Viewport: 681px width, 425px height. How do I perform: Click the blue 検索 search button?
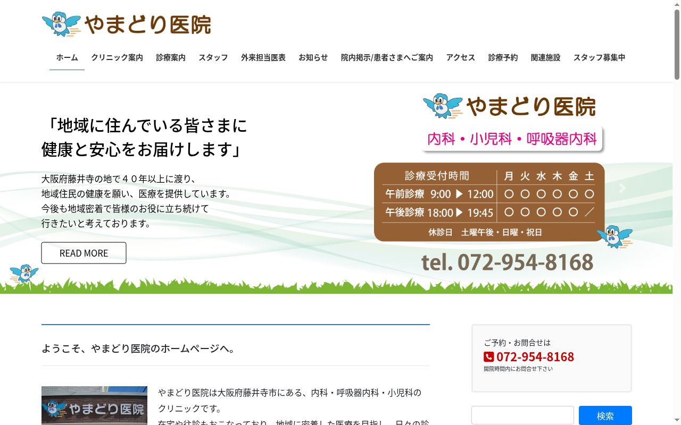[605, 416]
